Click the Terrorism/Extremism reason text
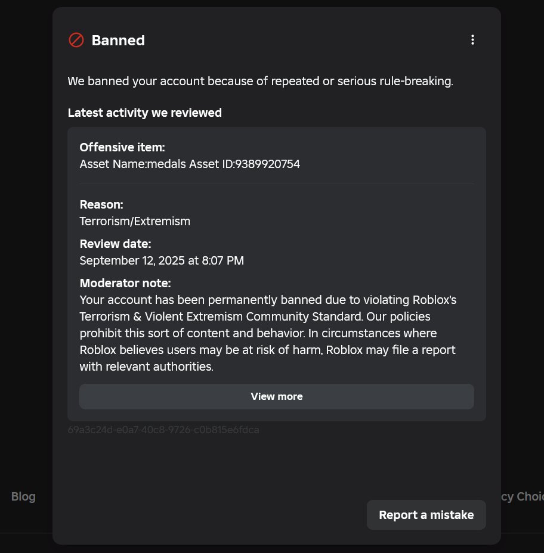 pyautogui.click(x=135, y=221)
